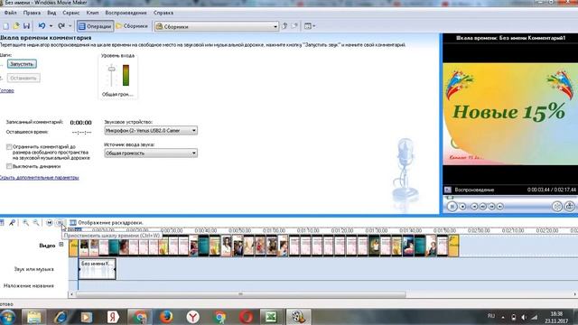Open the Файл menu

pyautogui.click(x=10, y=13)
